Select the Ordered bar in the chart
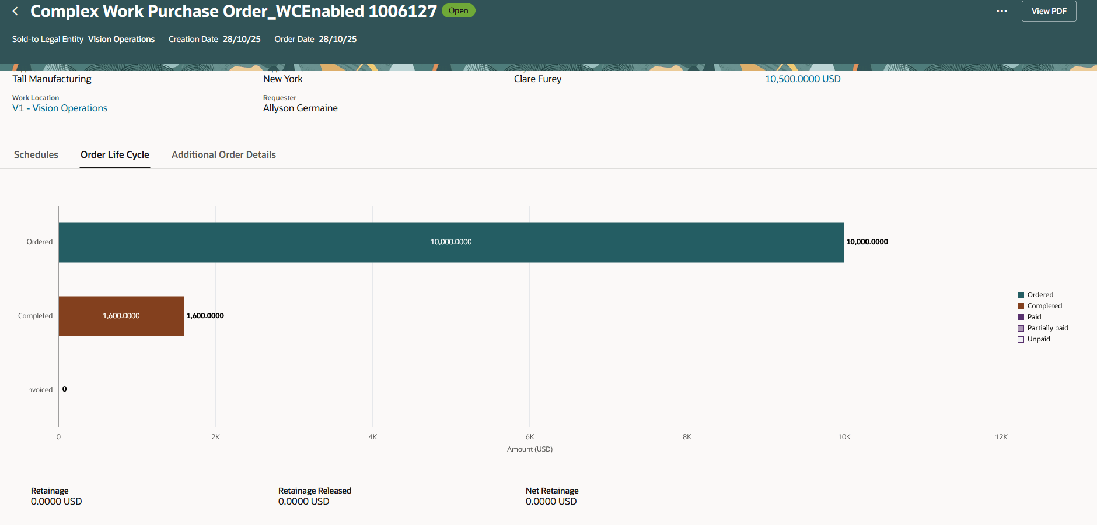This screenshot has width=1097, height=525. pyautogui.click(x=450, y=241)
